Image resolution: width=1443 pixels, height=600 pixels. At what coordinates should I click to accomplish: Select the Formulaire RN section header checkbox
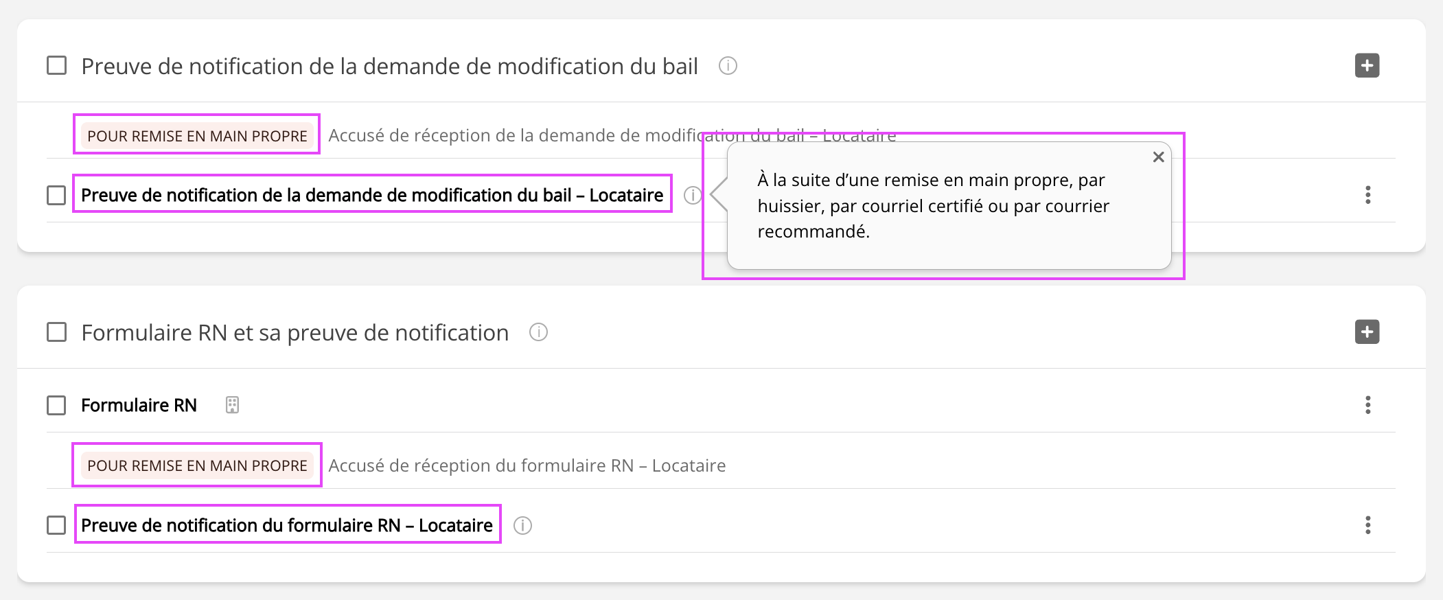tap(56, 332)
